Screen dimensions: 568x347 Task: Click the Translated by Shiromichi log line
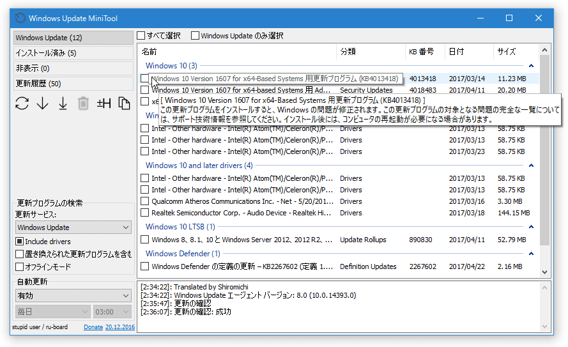pos(194,287)
